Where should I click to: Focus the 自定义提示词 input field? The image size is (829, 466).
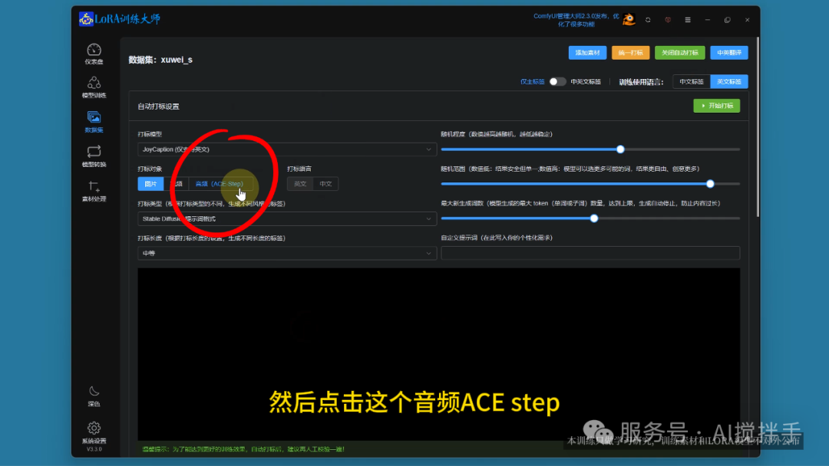coord(590,254)
